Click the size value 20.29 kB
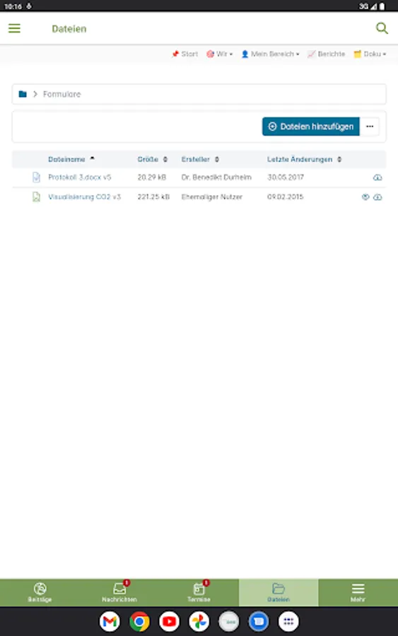 [152, 177]
